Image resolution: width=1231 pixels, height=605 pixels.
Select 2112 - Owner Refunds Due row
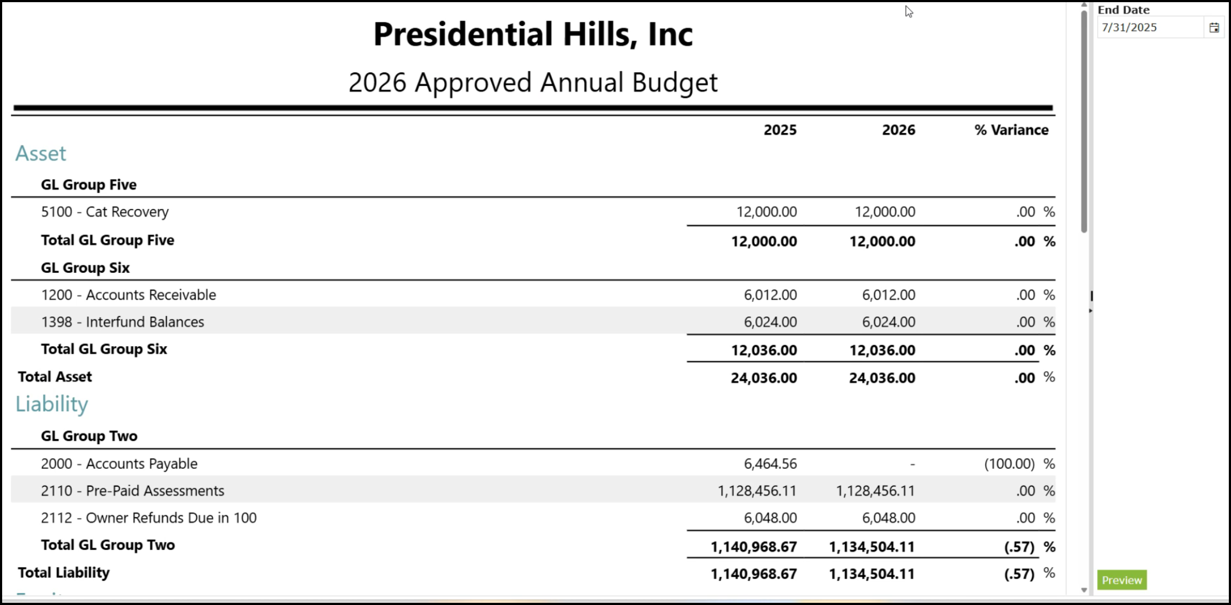coord(533,517)
